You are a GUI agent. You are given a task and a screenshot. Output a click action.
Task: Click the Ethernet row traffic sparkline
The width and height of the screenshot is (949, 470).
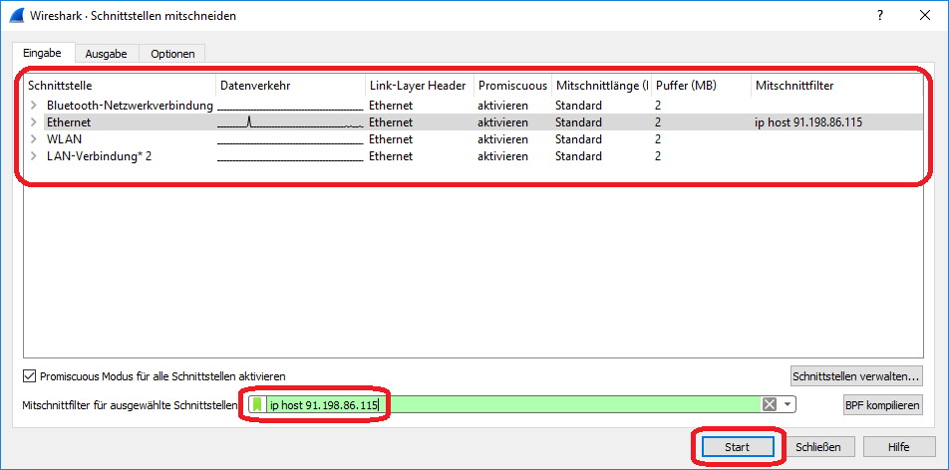(x=290, y=122)
